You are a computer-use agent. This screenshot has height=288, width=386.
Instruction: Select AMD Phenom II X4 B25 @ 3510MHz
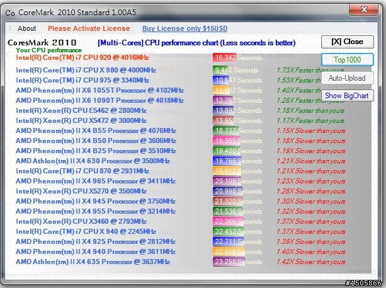(96, 151)
